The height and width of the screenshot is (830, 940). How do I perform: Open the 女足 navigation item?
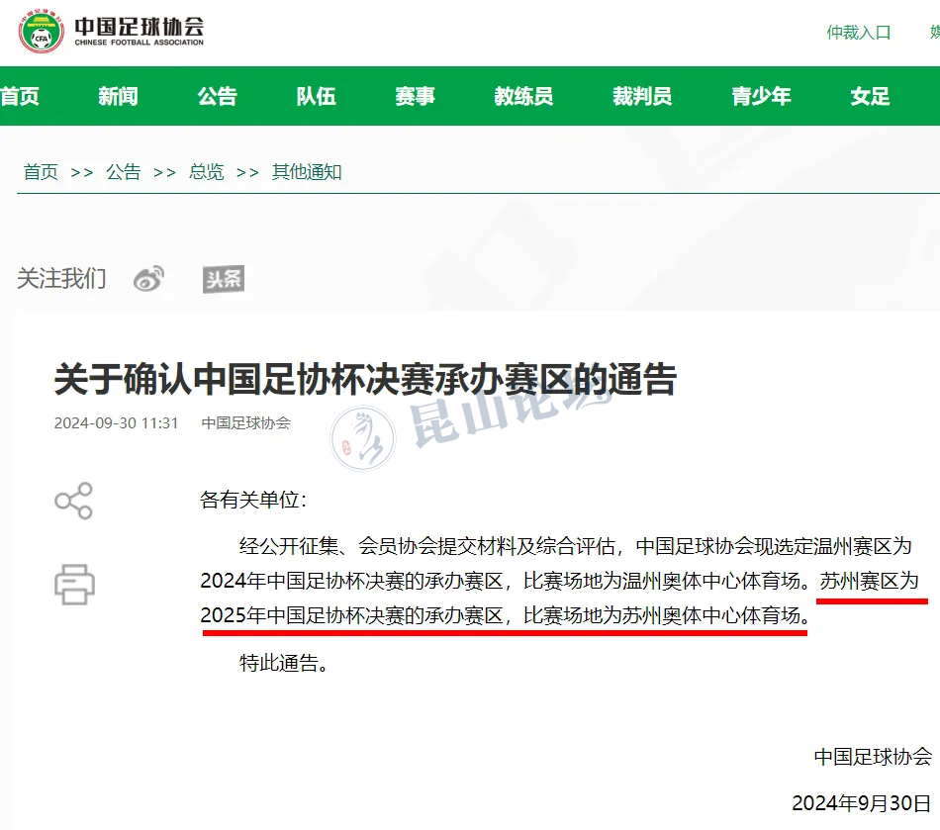[870, 96]
